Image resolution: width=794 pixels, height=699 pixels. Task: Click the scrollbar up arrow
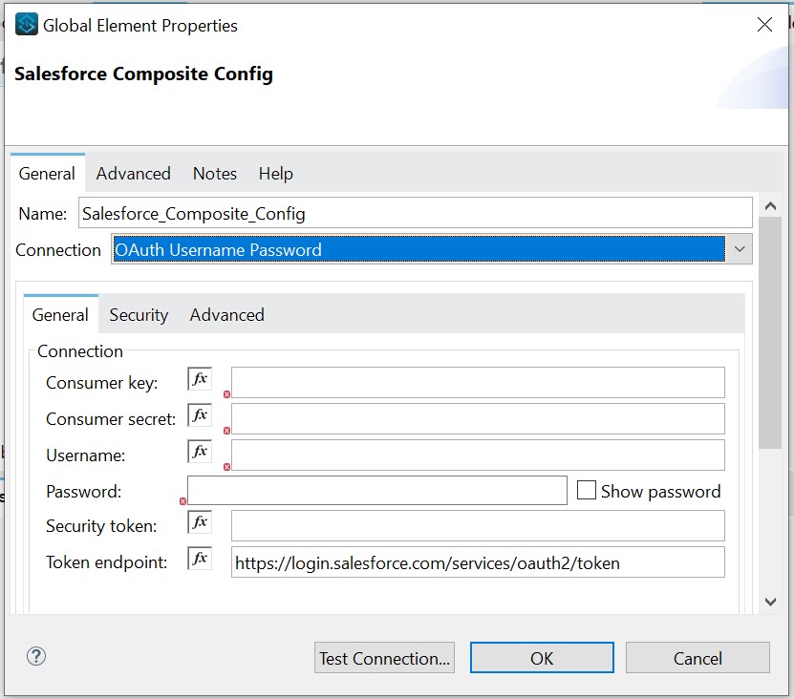771,206
